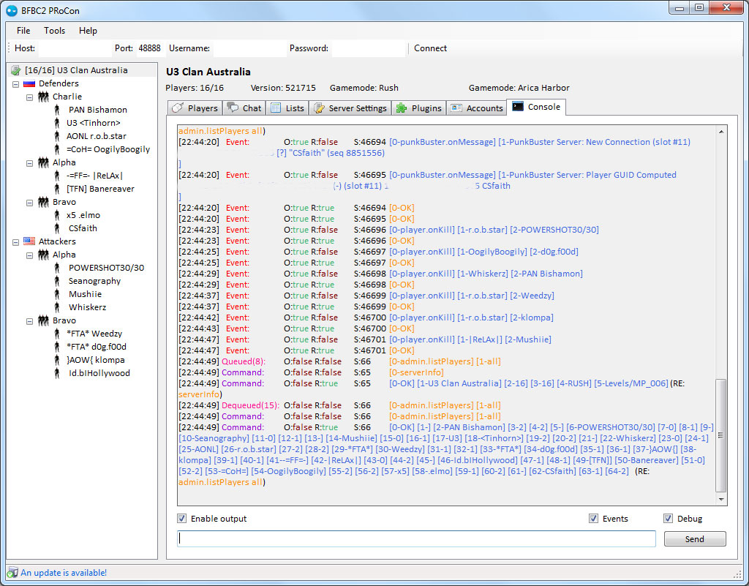Screen dimensions: 749x586
Task: Open the File menu
Action: coord(23,31)
